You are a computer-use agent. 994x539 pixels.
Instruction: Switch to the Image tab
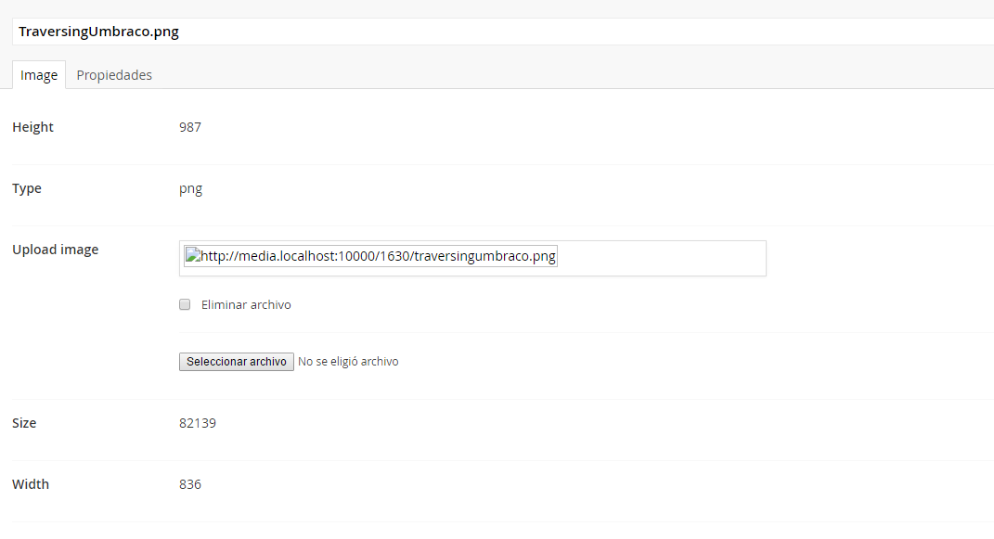[x=39, y=75]
